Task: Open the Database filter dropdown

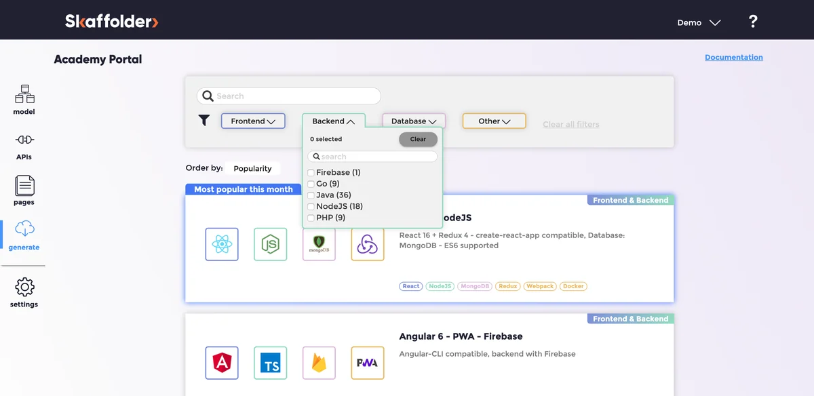Action: click(x=414, y=121)
